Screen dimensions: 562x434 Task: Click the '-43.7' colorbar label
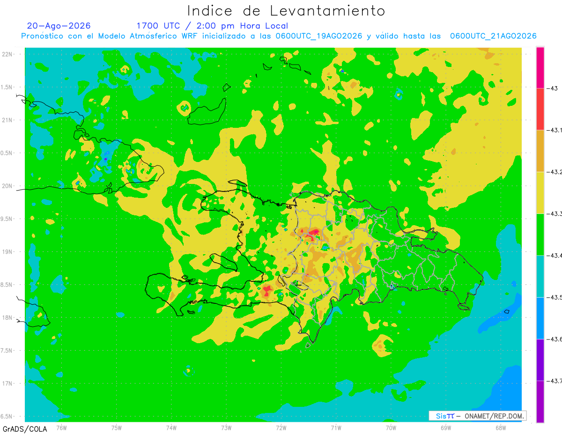(x=555, y=381)
